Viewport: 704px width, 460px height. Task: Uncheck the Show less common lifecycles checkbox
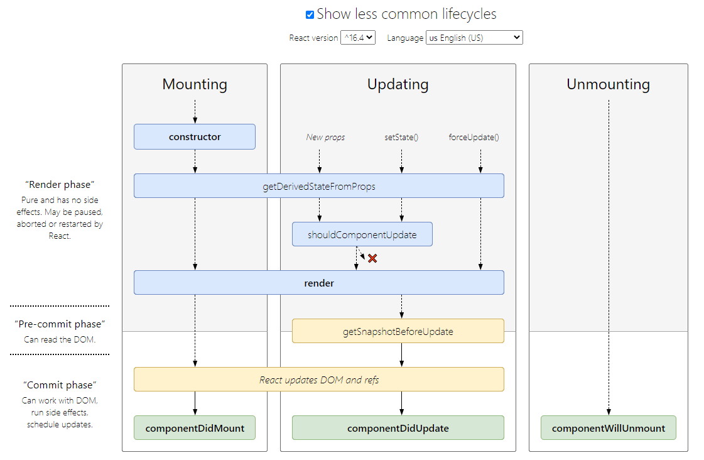[x=310, y=14]
